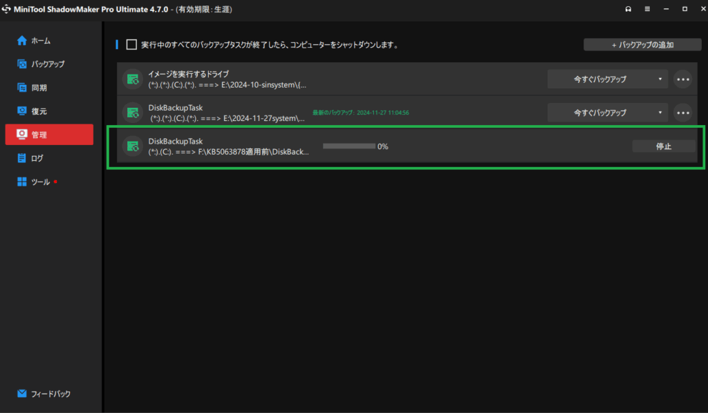The height and width of the screenshot is (413, 708).
Task: Click the Home house icon in sidebar
Action: tap(21, 41)
